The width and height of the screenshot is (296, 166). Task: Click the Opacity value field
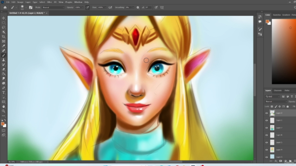point(78,7)
